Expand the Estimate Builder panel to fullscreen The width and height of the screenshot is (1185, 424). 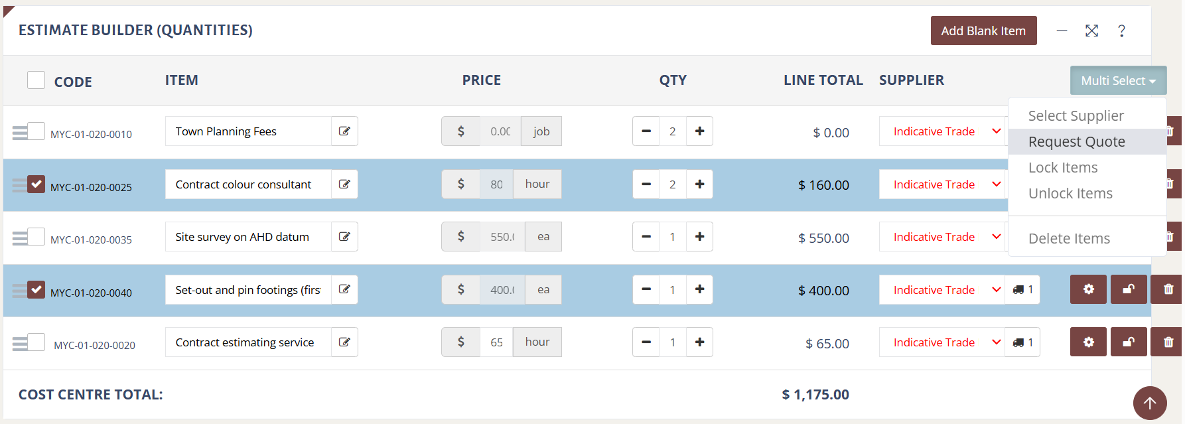[1091, 31]
